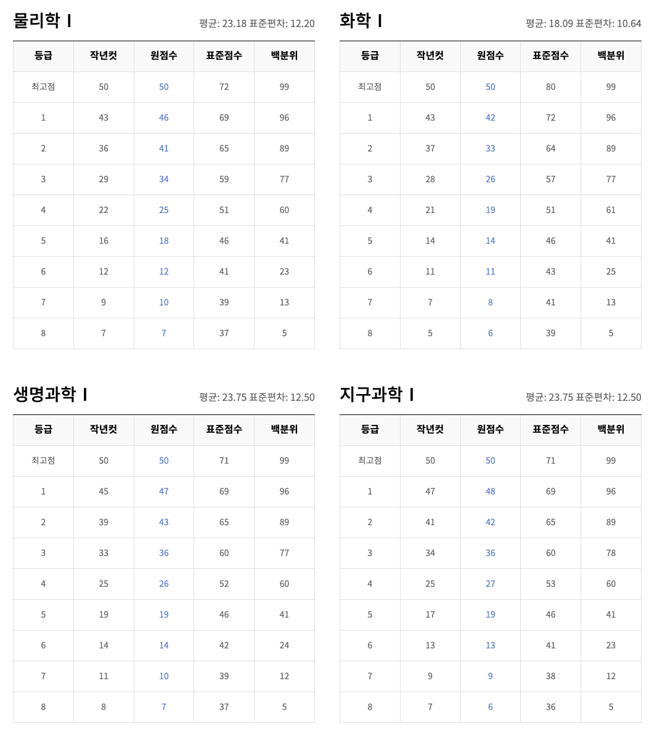The height and width of the screenshot is (734, 652).
Task: Click the 등급 column header in 물리학 I table
Action: (43, 56)
